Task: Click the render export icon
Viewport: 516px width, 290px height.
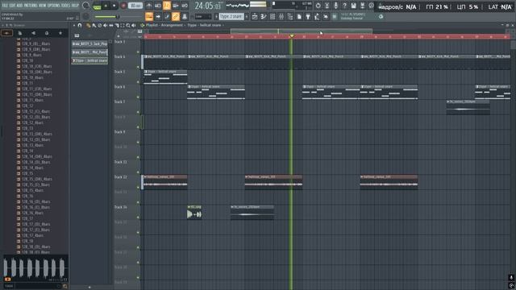Action: click(x=362, y=6)
